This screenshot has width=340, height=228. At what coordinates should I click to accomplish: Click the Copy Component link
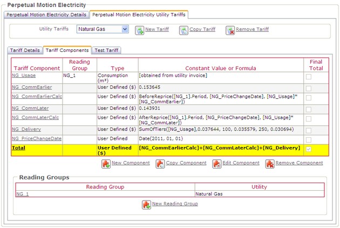pyautogui.click(x=186, y=163)
